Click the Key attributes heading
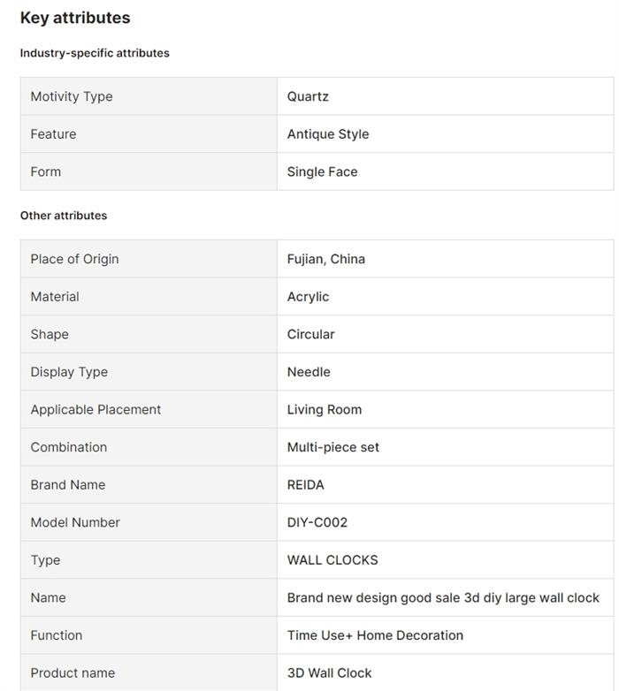The image size is (619, 691). pyautogui.click(x=75, y=18)
